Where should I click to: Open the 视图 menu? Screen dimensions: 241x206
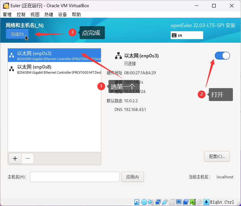tap(35, 15)
